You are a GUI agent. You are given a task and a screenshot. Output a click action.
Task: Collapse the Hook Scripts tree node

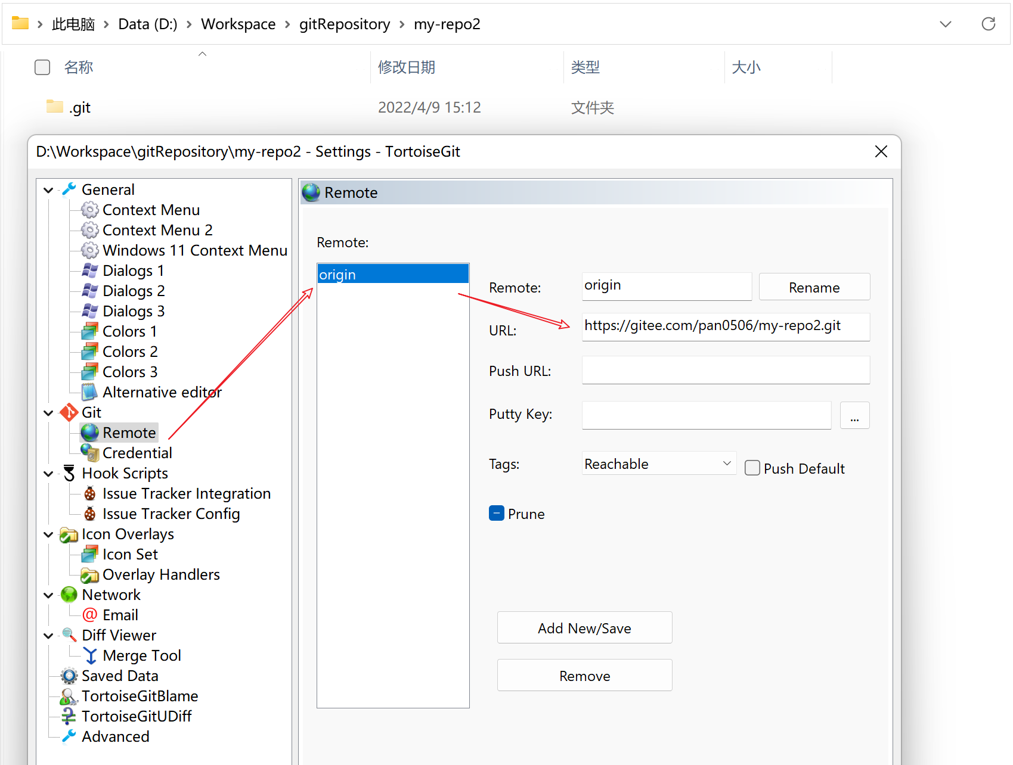[48, 474]
